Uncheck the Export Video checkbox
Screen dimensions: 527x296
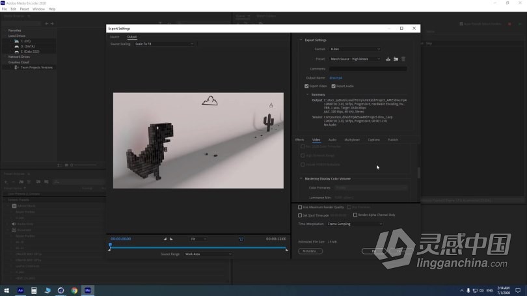coord(306,87)
